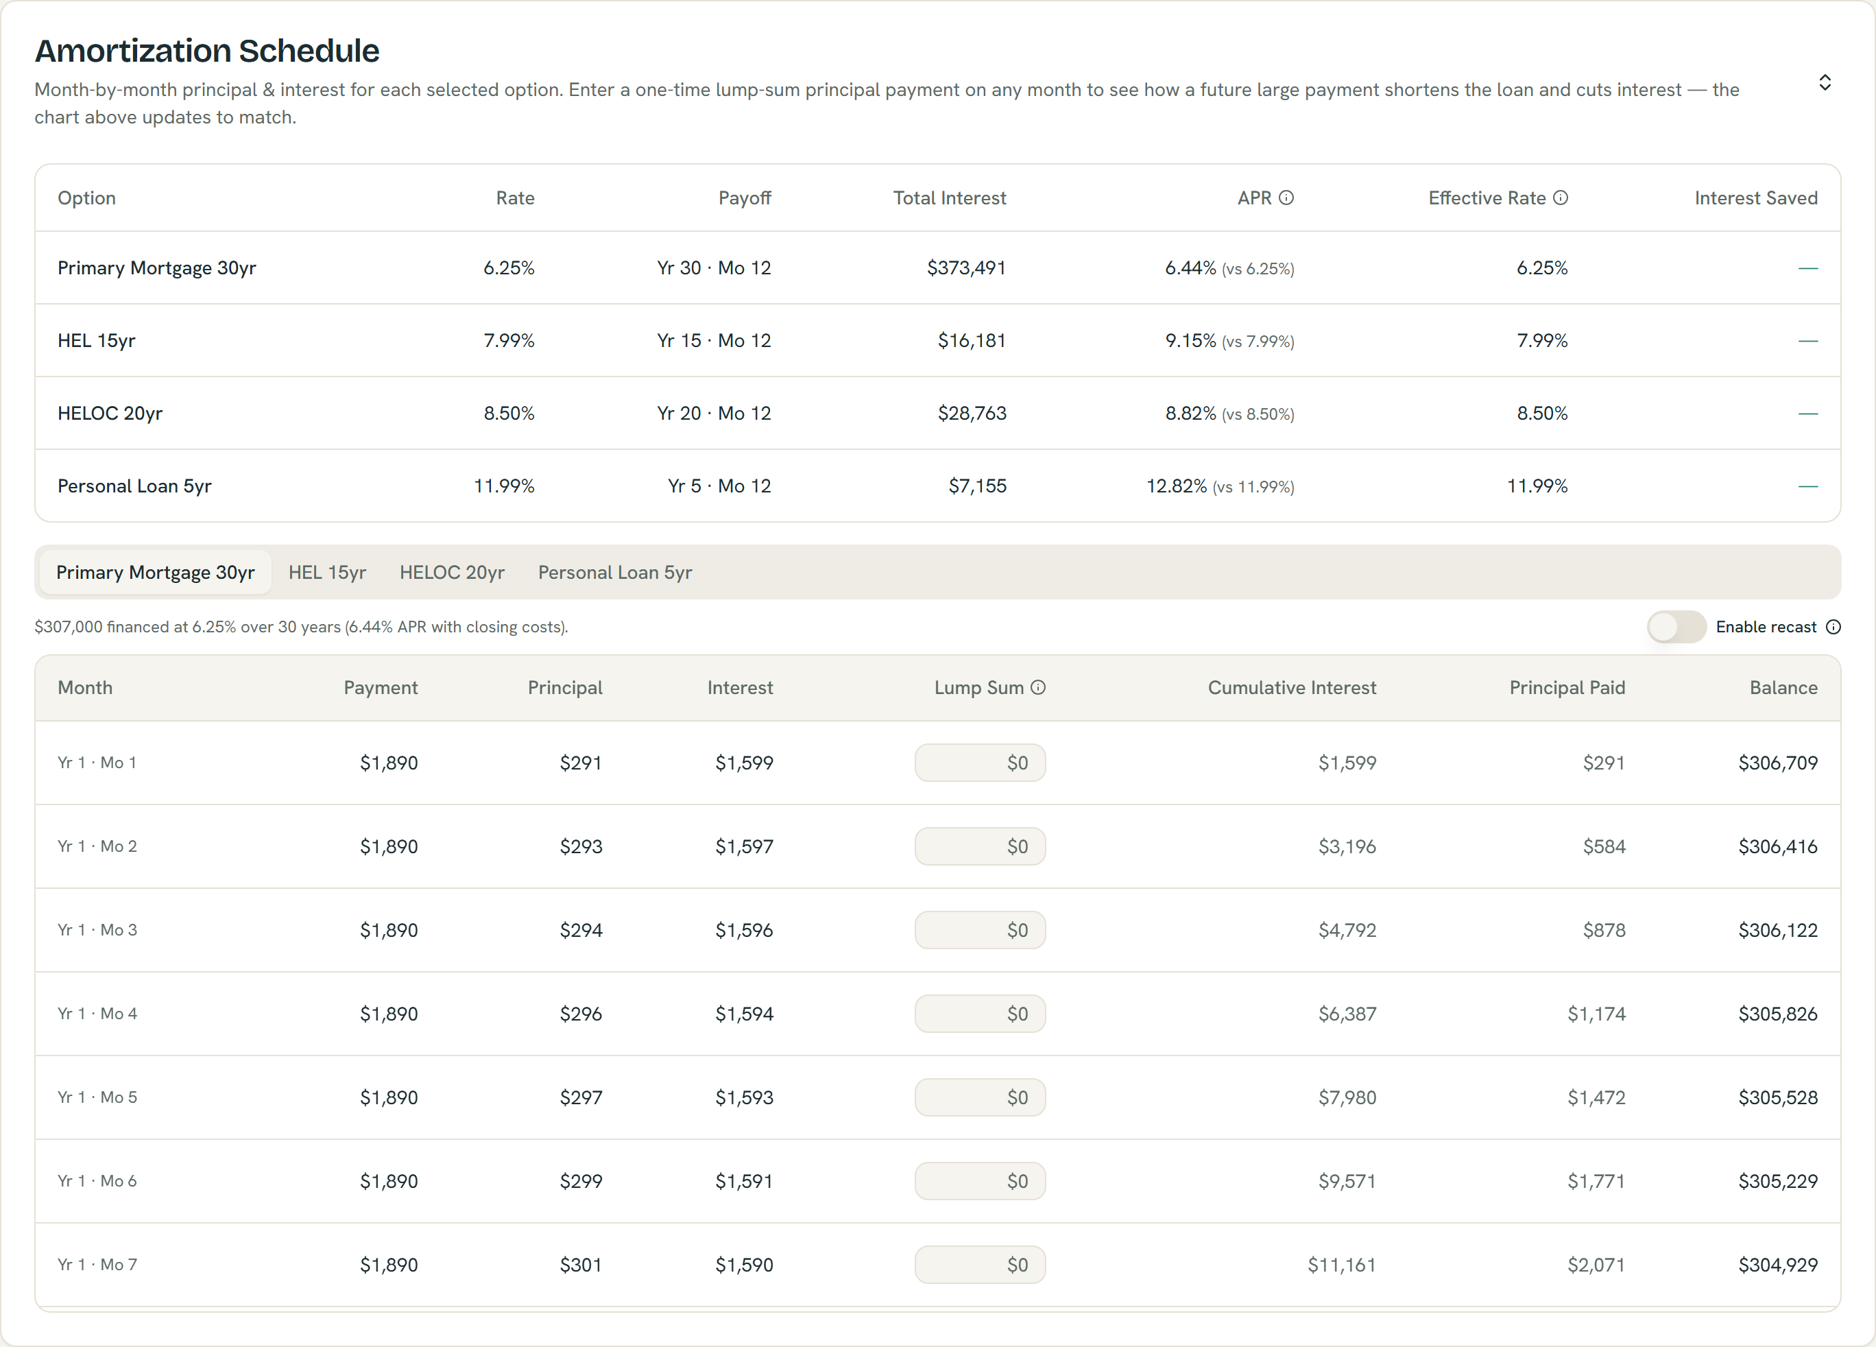Click the 6.44% APR value

click(x=1190, y=268)
